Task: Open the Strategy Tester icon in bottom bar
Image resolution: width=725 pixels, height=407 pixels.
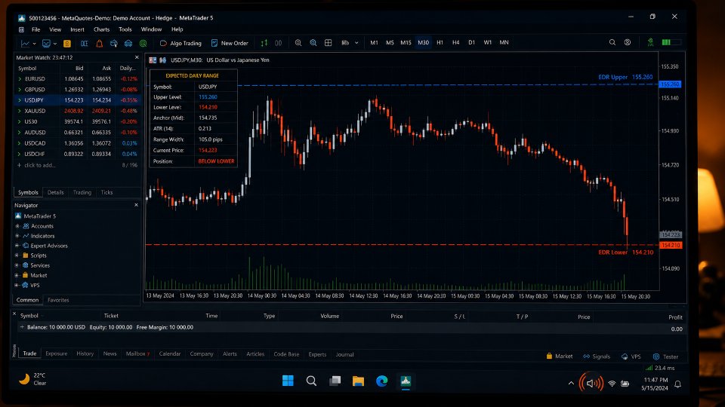Action: pos(656,357)
